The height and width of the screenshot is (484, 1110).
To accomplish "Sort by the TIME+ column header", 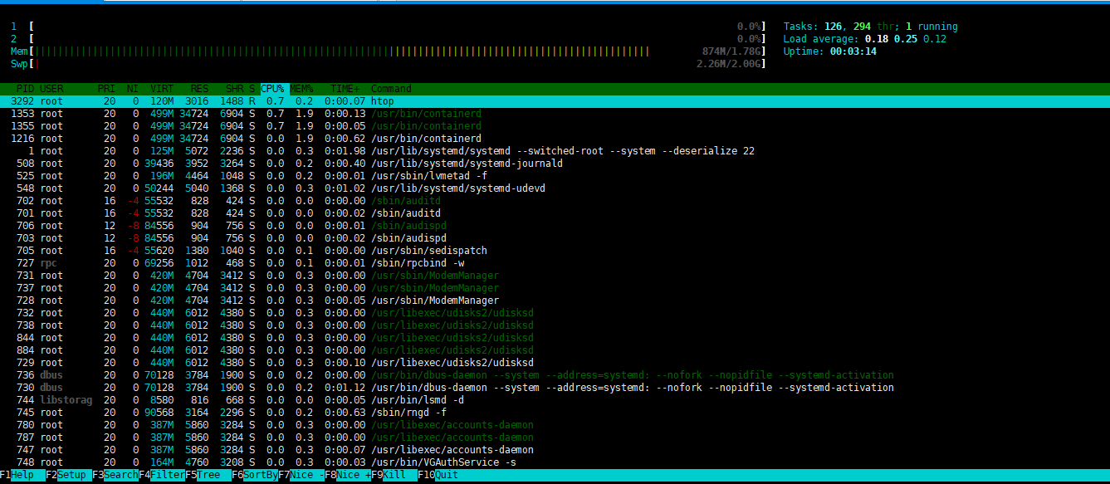I will [345, 89].
